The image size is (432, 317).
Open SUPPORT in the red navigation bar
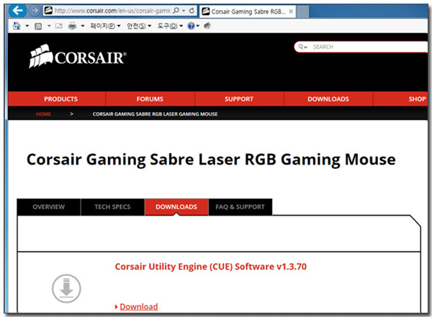click(x=239, y=99)
